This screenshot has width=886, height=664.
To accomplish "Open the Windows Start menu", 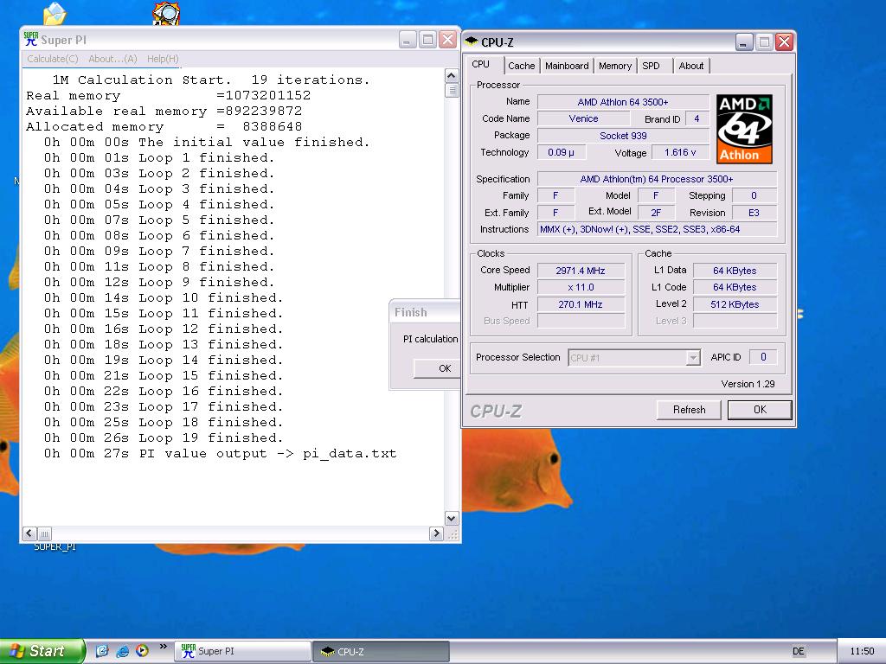I will 42,651.
